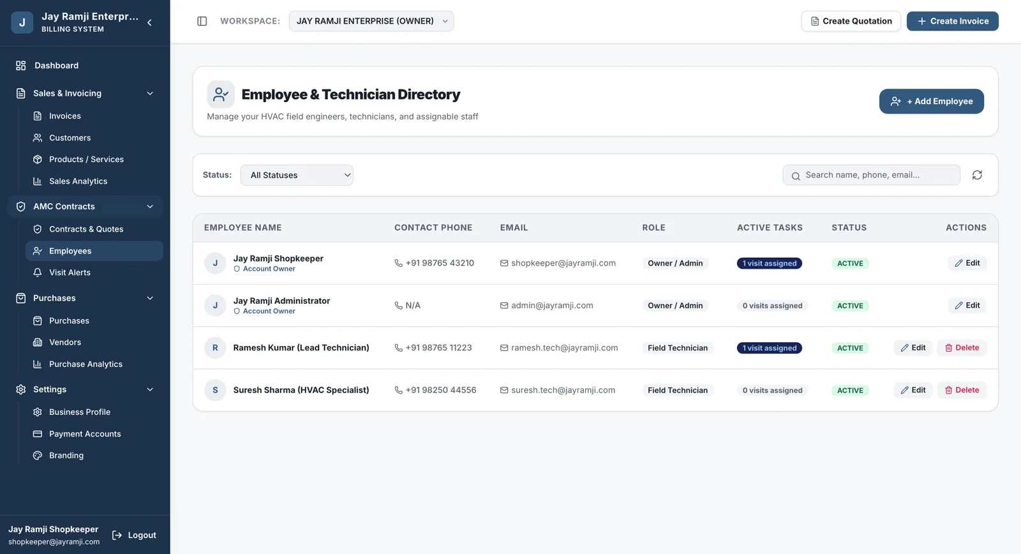Click the Jay Ramji Administrator avatar circle
1021x554 pixels.
215,305
